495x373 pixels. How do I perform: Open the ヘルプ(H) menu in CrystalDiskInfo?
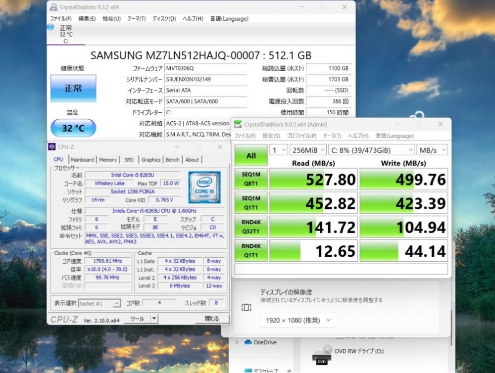point(193,19)
